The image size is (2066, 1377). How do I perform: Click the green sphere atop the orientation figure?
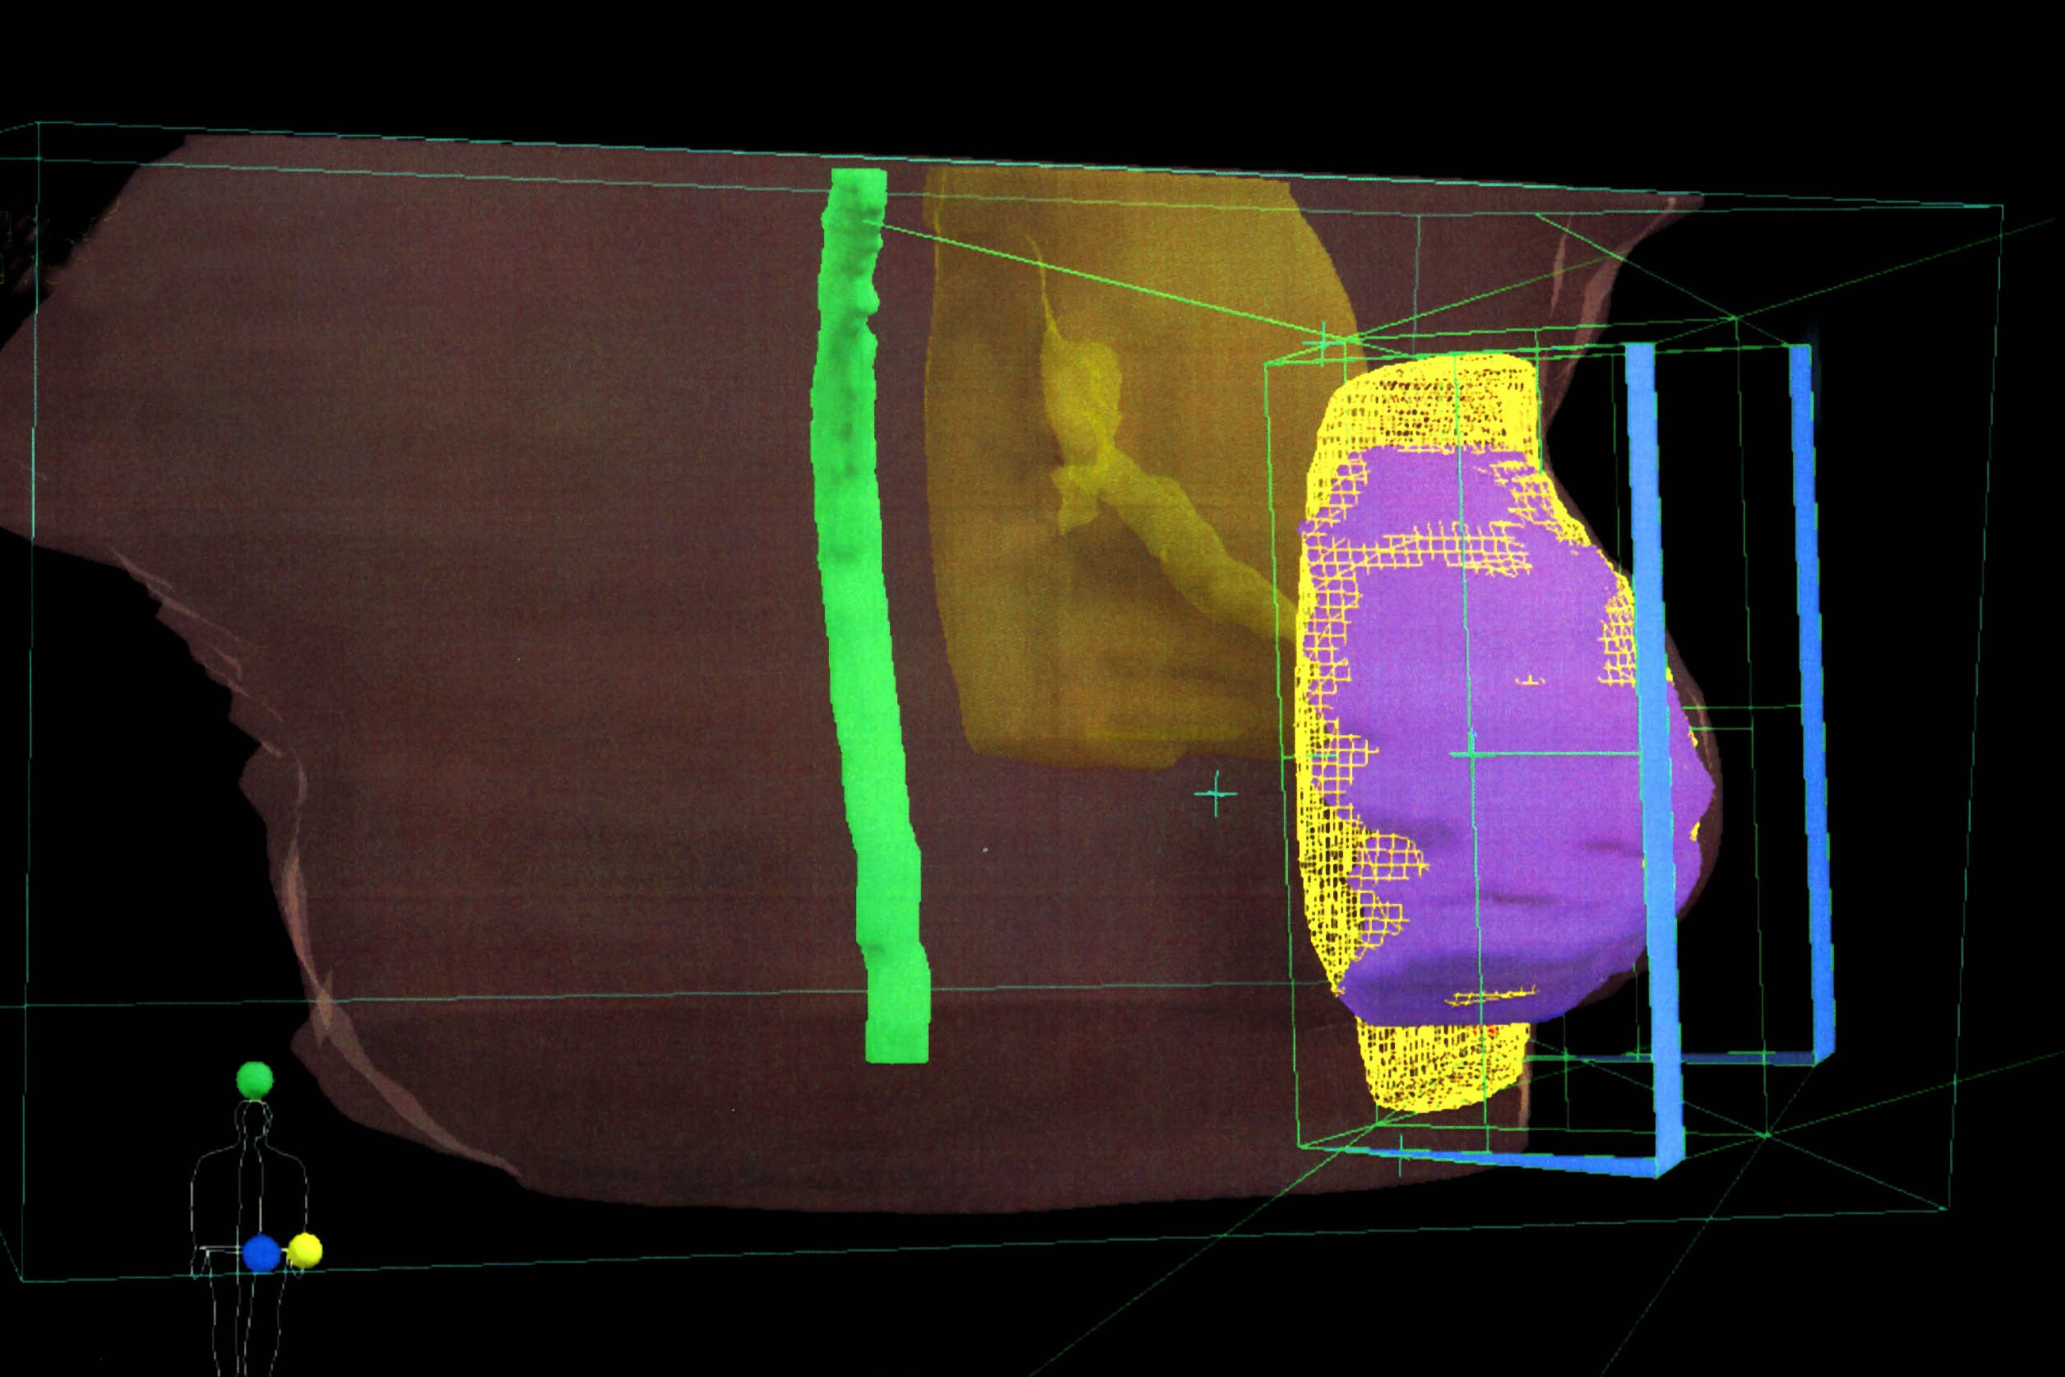[x=255, y=1078]
